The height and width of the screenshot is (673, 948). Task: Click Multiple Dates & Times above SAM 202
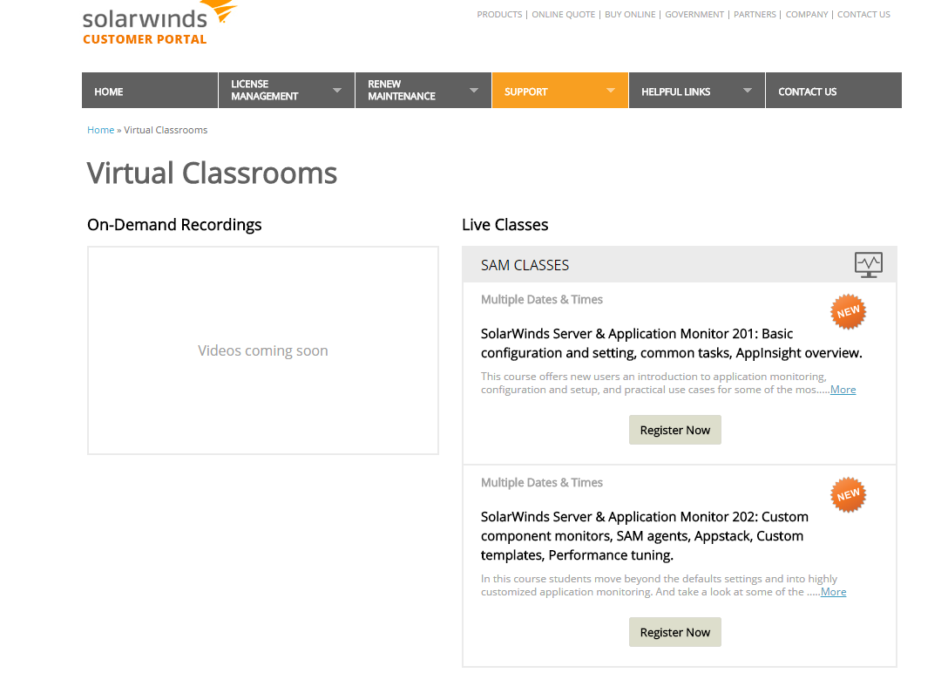(542, 483)
